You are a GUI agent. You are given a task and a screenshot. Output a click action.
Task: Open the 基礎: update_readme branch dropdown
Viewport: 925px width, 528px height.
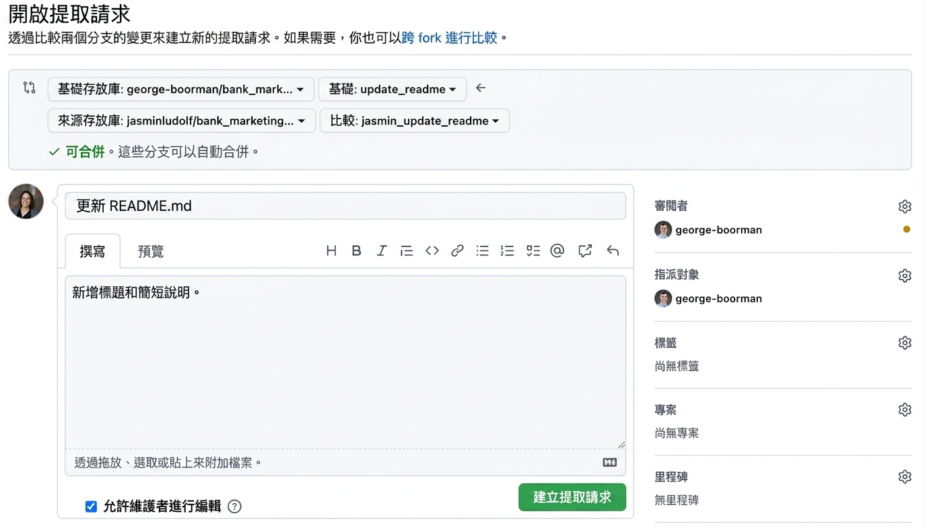point(392,89)
